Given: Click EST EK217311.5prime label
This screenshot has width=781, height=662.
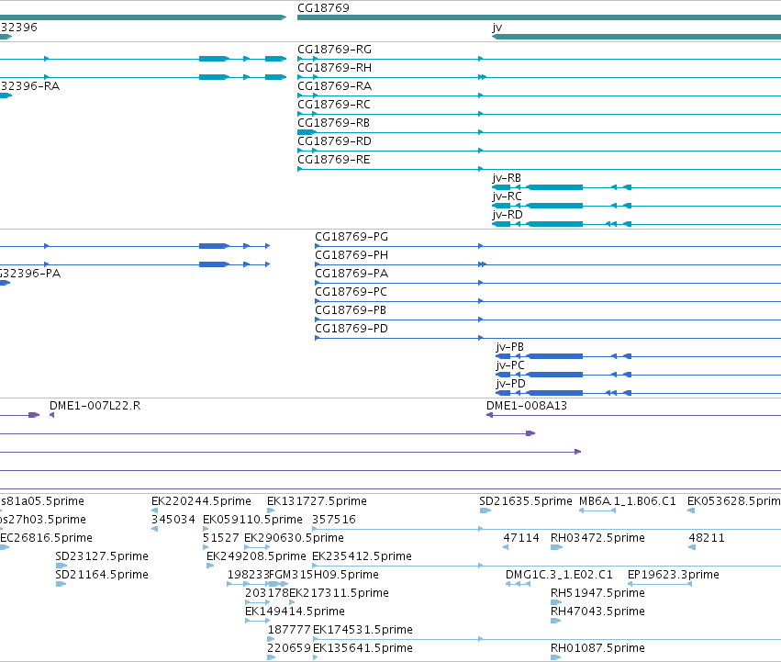Looking at the screenshot, I should point(339,593).
